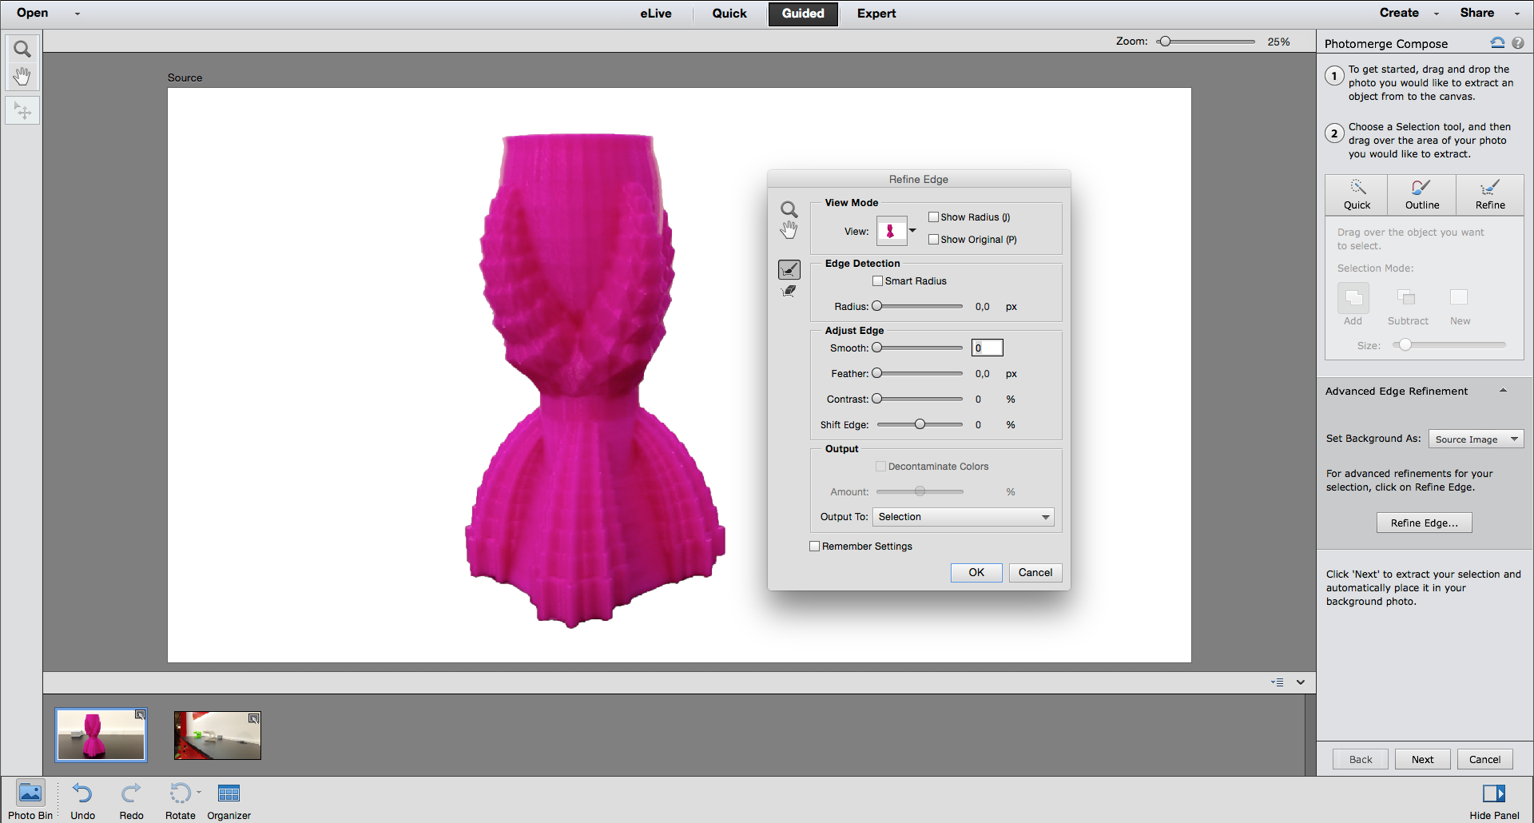This screenshot has width=1534, height=823.
Task: Open the Organizer from the bottom bar
Action: 229,801
